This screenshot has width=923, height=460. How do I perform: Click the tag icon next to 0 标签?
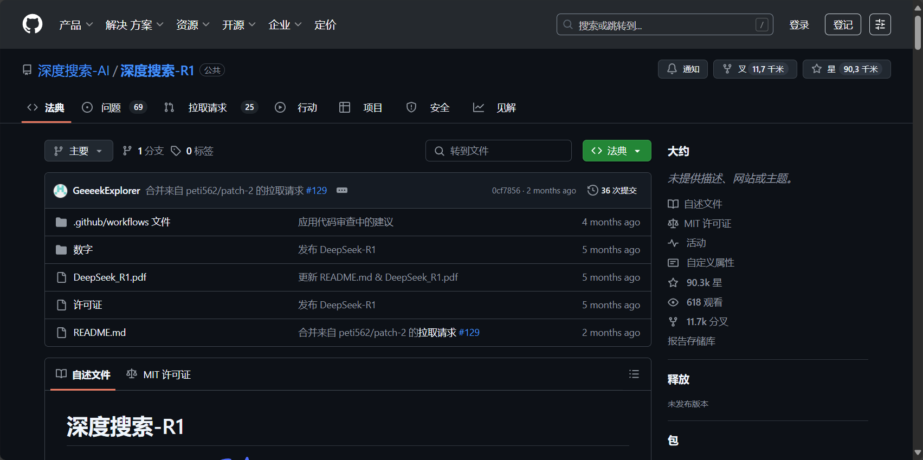[x=176, y=151]
